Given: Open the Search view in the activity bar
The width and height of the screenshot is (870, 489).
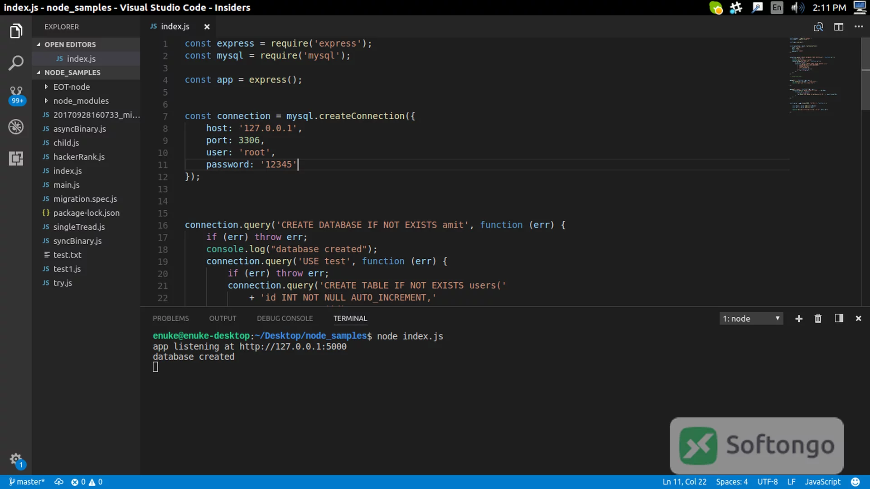Looking at the screenshot, I should tap(16, 63).
